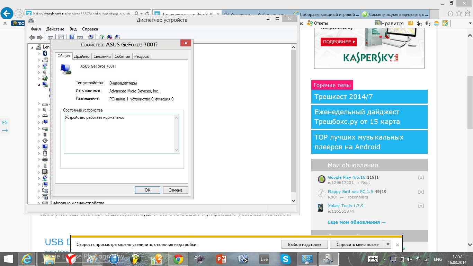This screenshot has height=266, width=473.
Task: Click the favorites star icon in browser
Action: click(459, 14)
